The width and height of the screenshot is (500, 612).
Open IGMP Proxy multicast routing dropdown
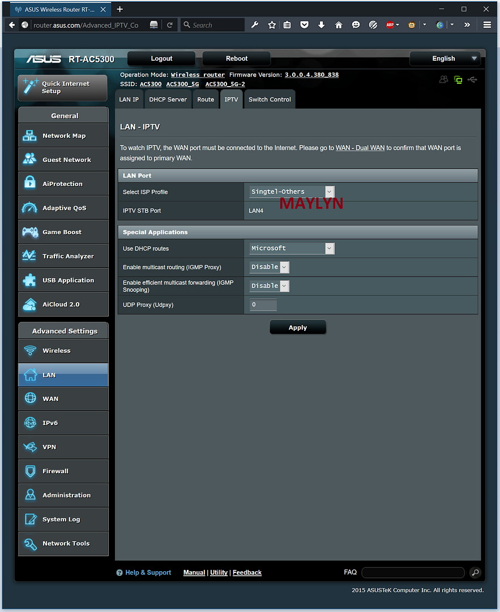[270, 267]
